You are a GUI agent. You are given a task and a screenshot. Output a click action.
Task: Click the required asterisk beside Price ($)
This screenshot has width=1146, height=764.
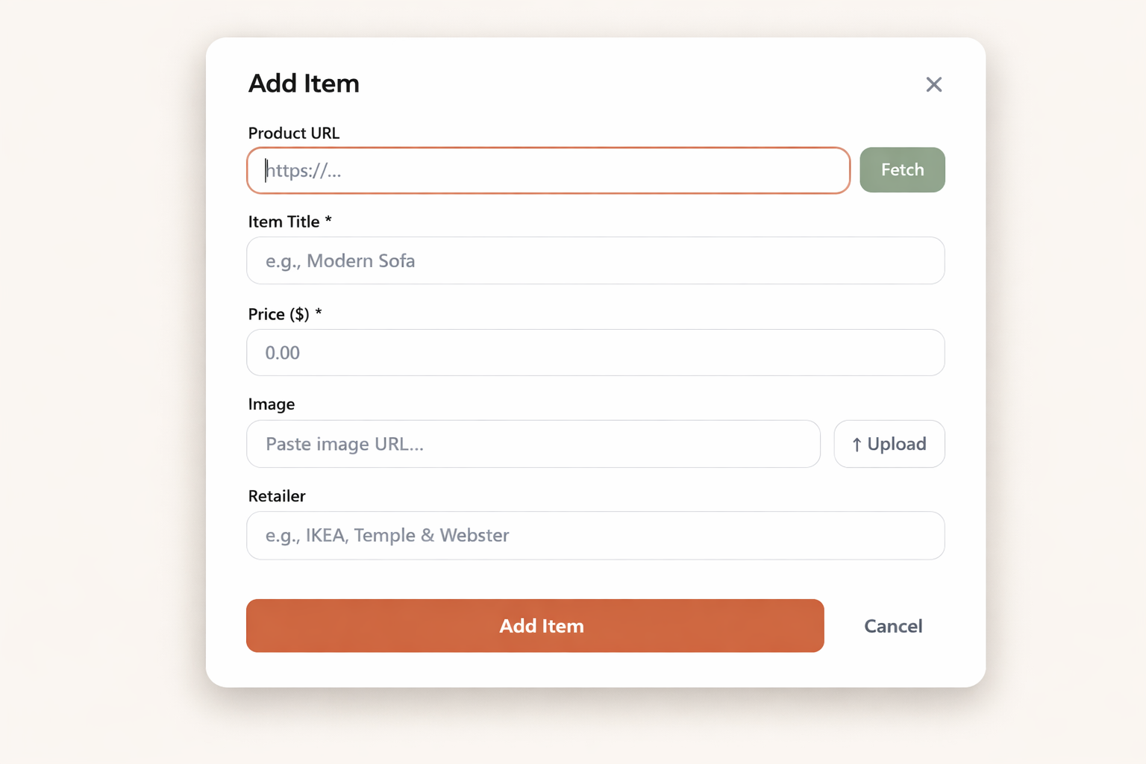coord(319,313)
